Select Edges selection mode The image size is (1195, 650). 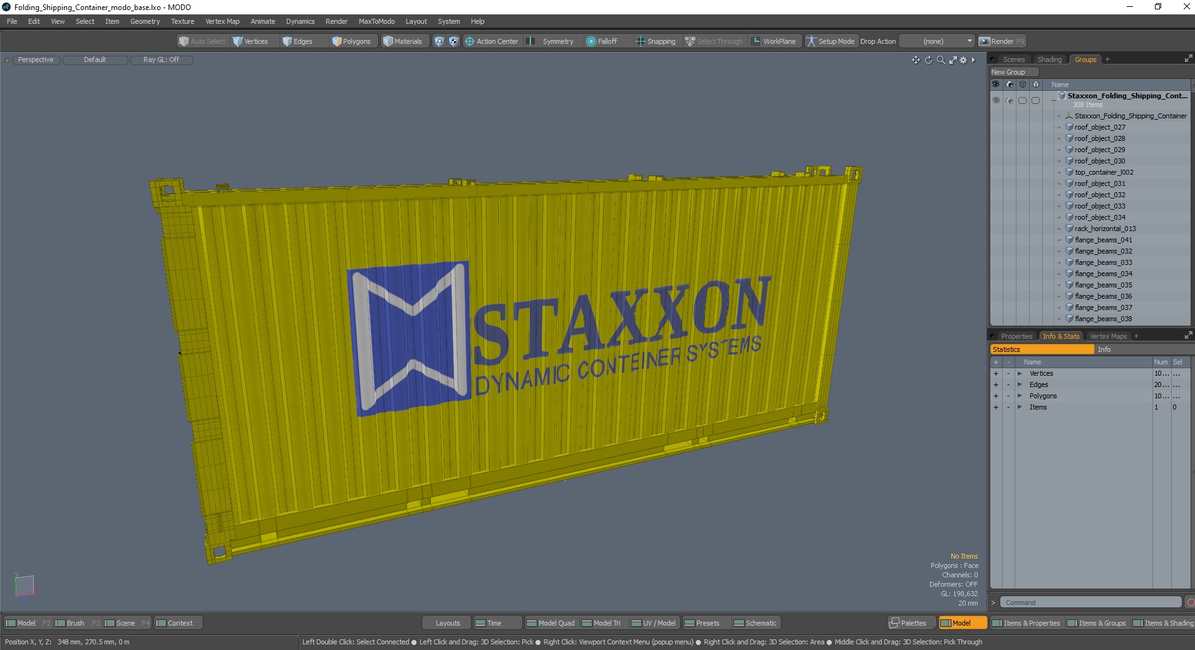(x=297, y=41)
